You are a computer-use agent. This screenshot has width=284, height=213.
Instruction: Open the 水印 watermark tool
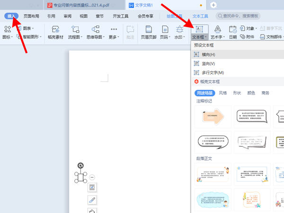[x=179, y=32]
